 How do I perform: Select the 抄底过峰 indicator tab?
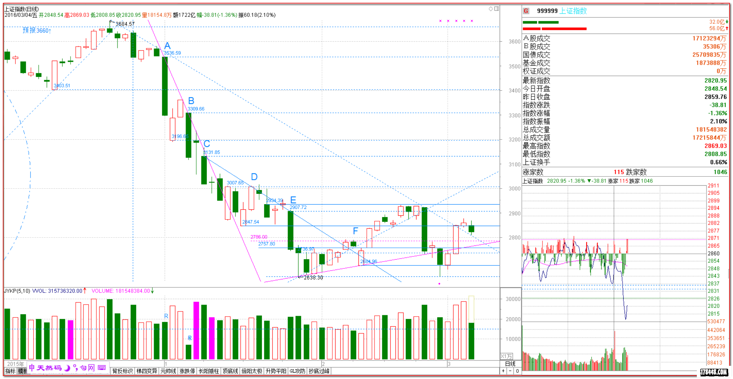(x=319, y=371)
